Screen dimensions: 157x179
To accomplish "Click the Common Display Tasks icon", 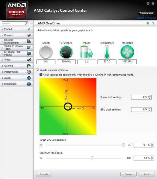I will click(29, 47).
